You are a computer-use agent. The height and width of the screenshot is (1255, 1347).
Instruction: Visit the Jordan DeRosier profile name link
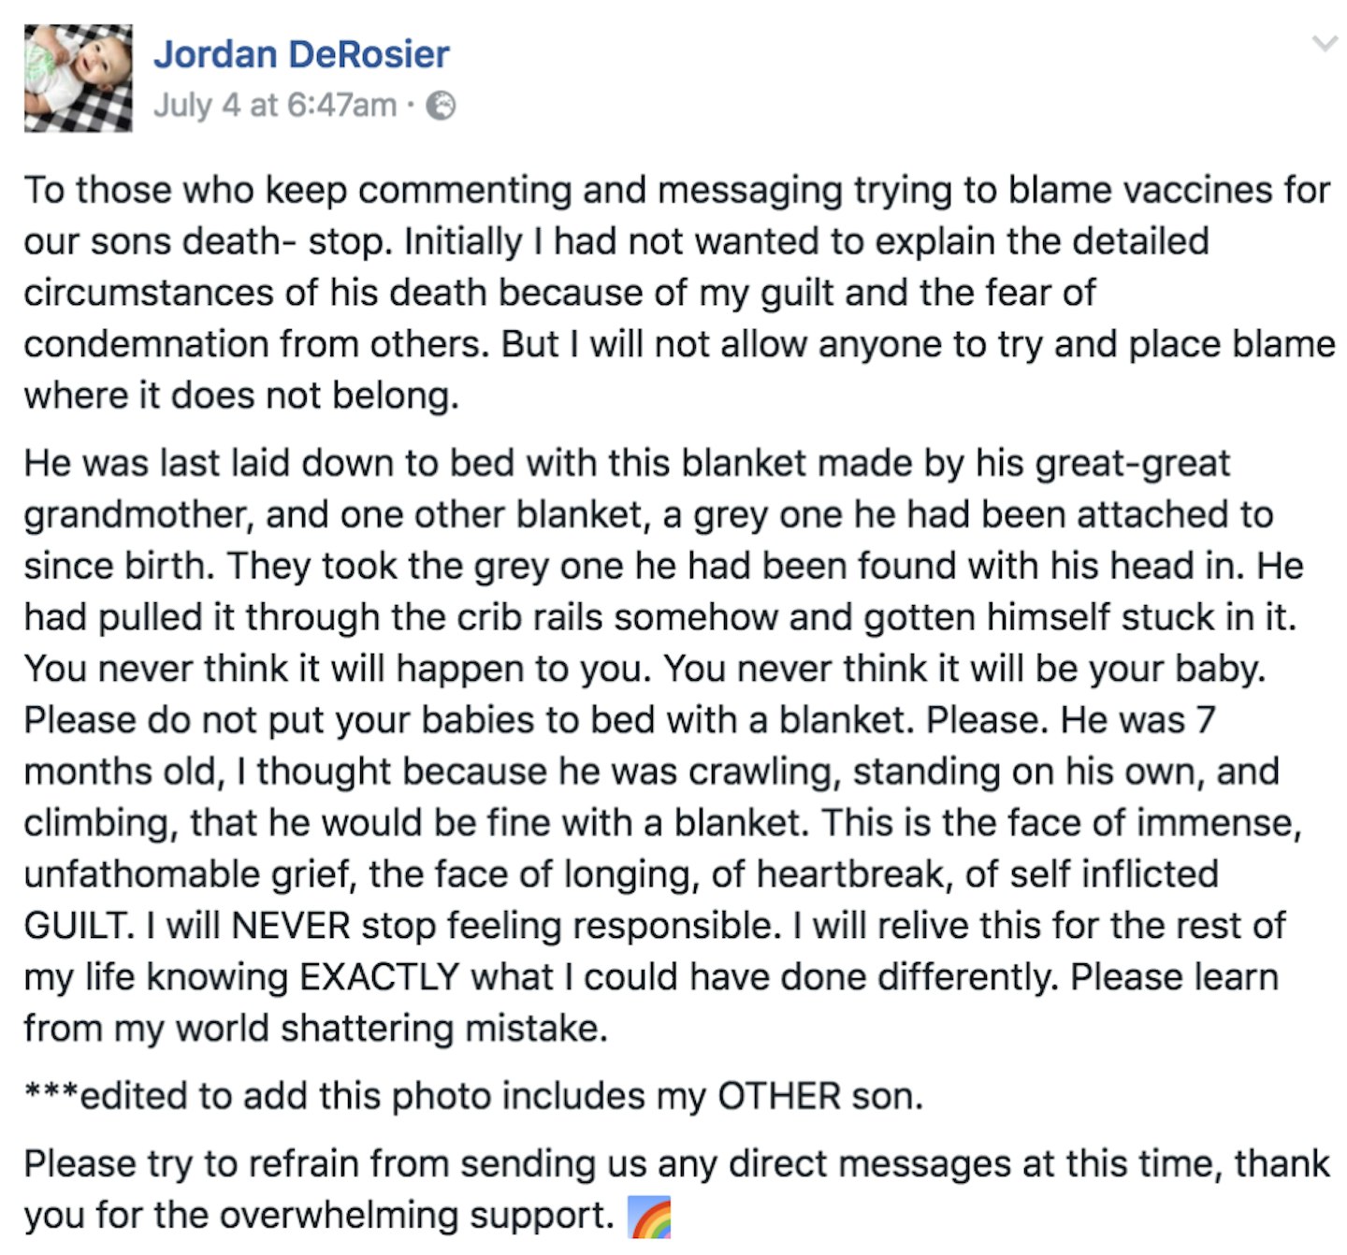tap(301, 53)
